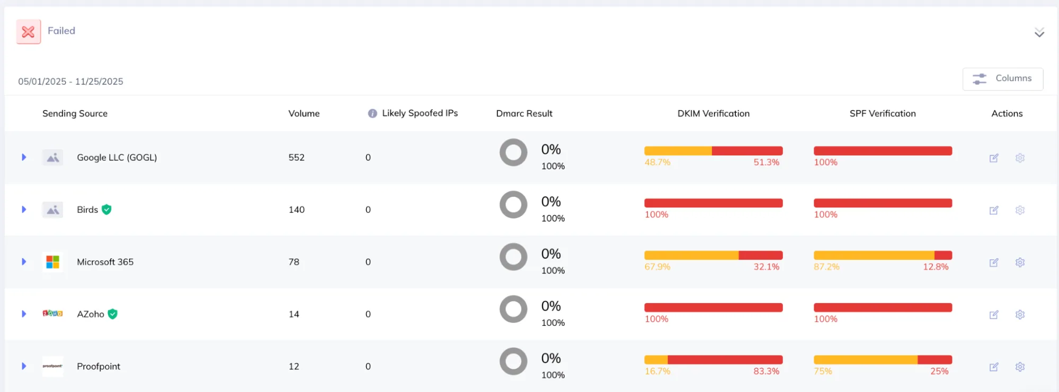This screenshot has width=1059, height=392.
Task: Open settings gear for Microsoft 365 row
Action: pyautogui.click(x=1020, y=262)
